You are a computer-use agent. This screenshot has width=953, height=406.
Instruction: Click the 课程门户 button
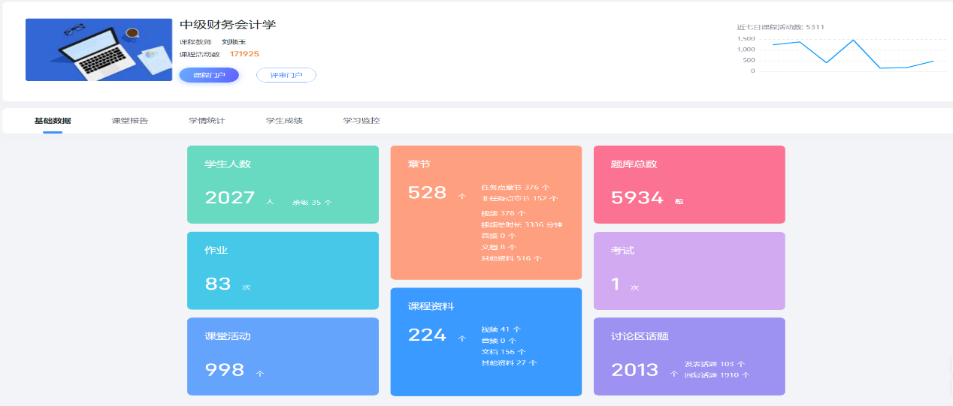tap(209, 75)
